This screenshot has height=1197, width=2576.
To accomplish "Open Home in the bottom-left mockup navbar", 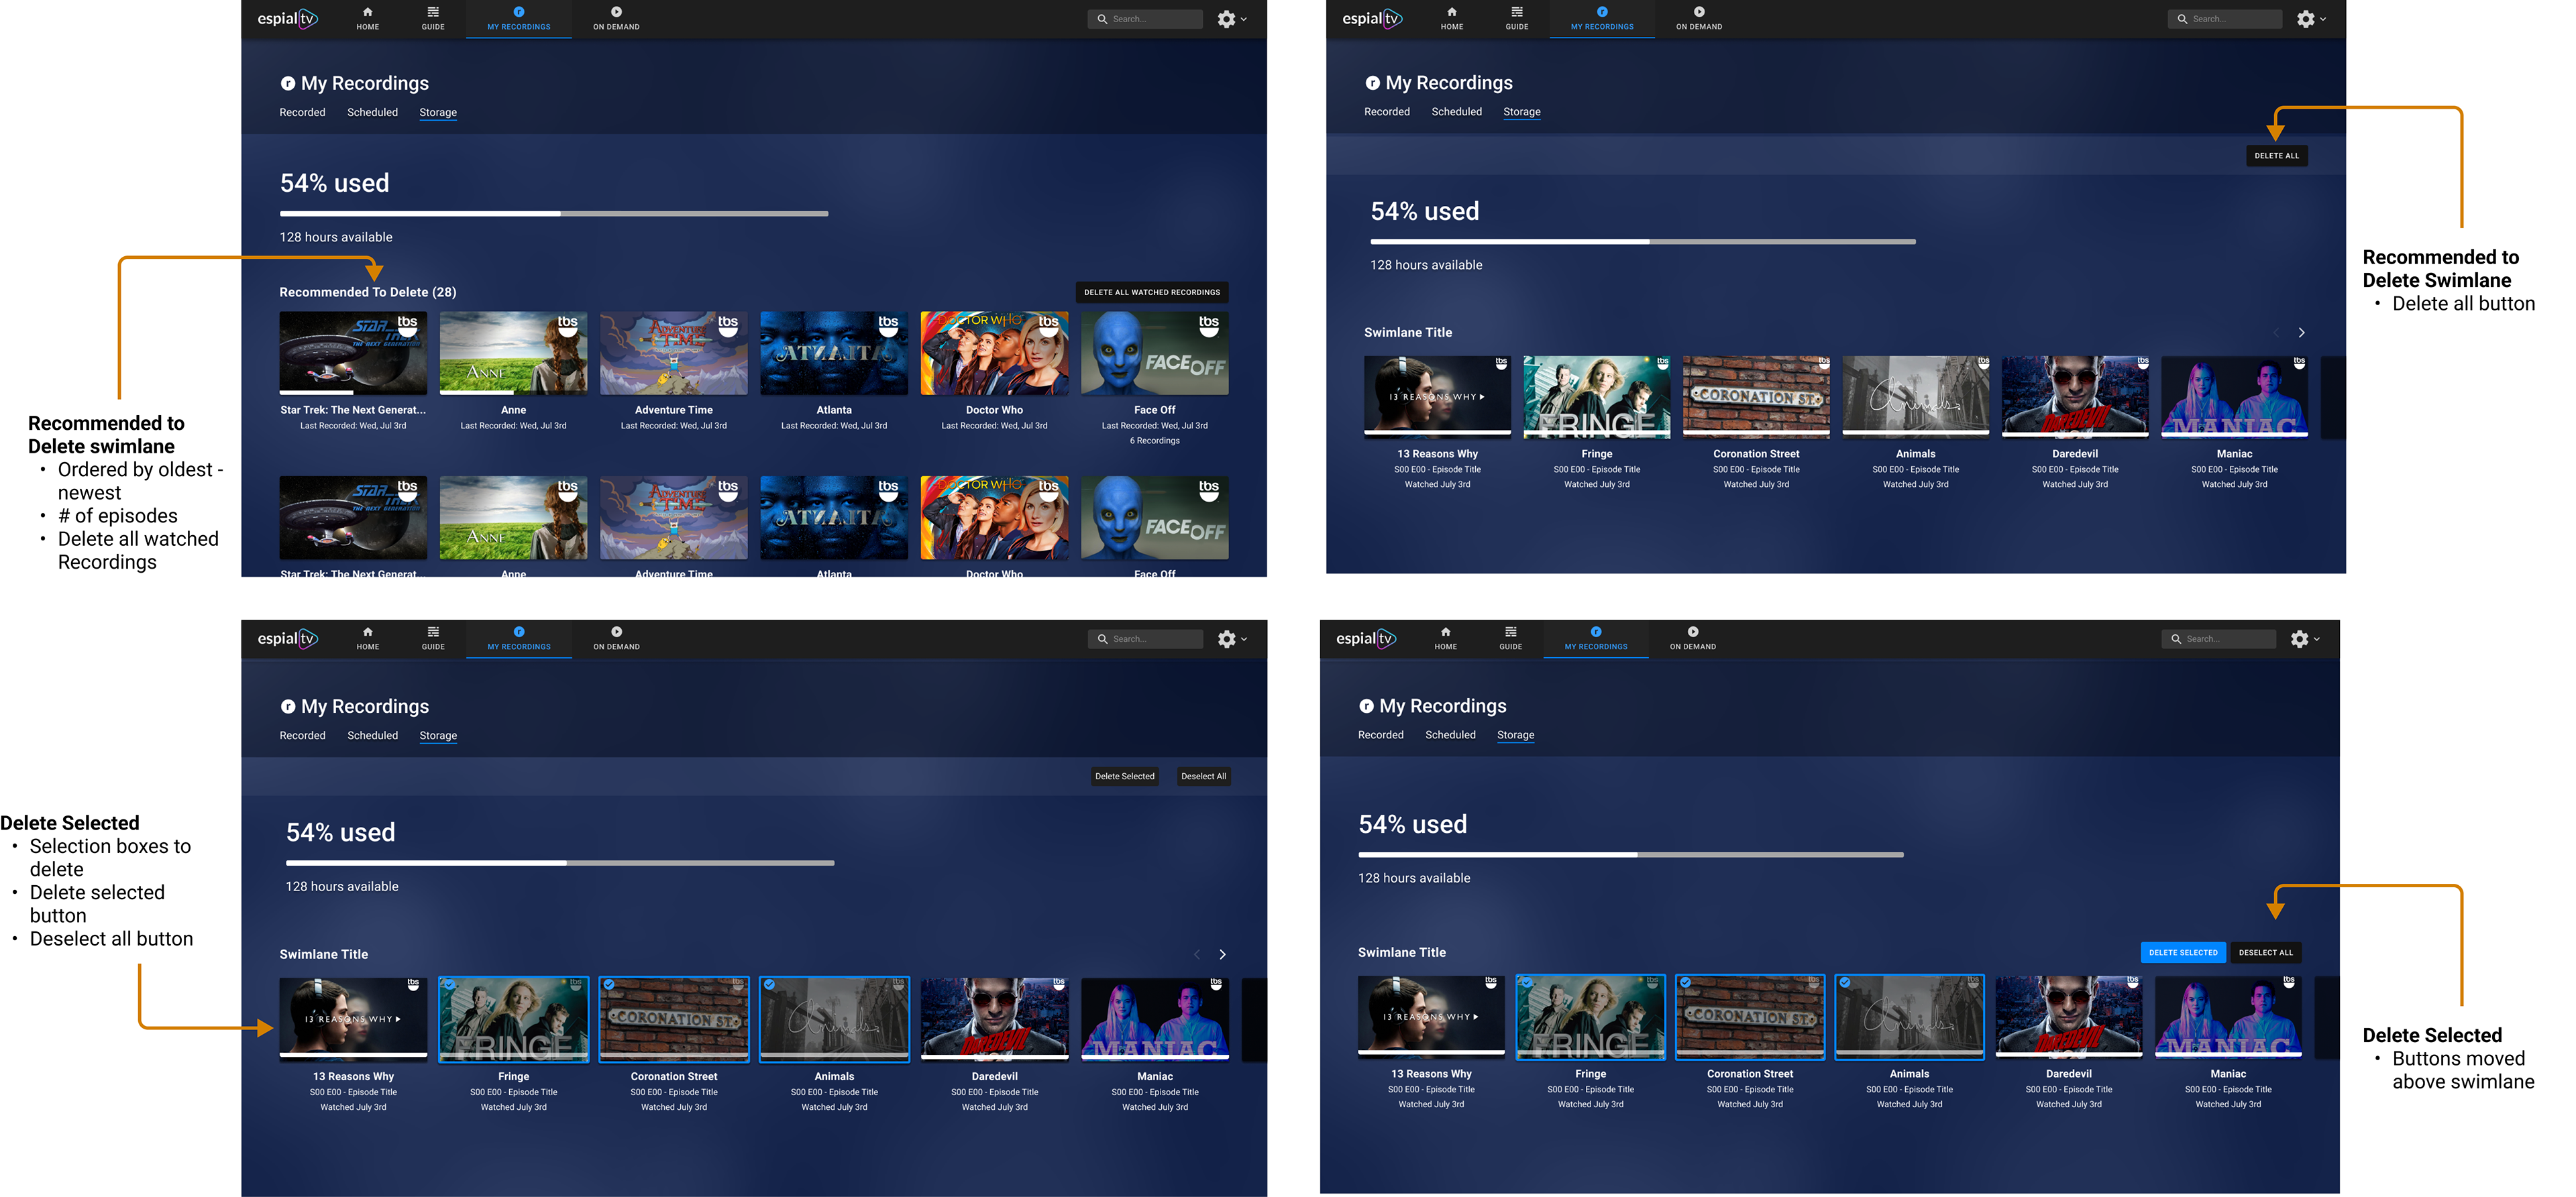I will tap(368, 638).
